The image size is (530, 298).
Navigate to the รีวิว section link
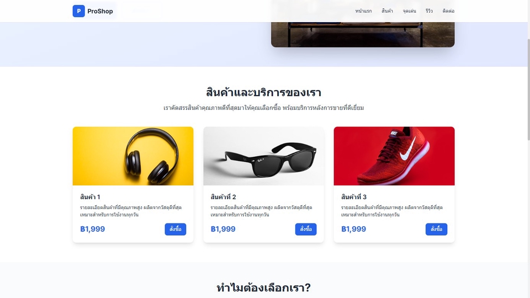(430, 11)
